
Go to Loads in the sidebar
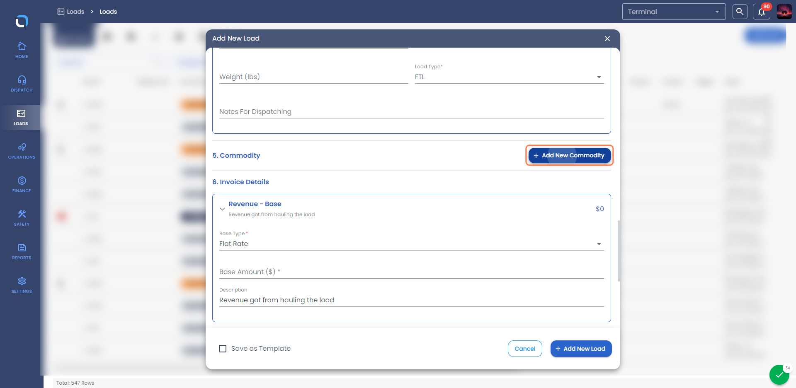[21, 117]
